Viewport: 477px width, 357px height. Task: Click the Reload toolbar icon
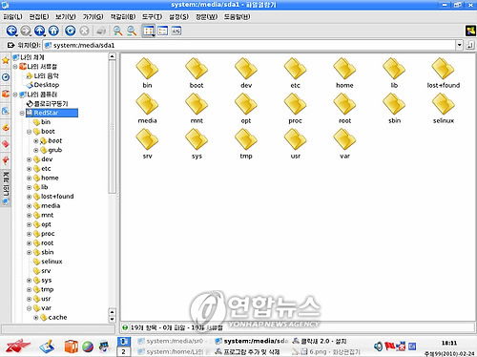(x=71, y=31)
